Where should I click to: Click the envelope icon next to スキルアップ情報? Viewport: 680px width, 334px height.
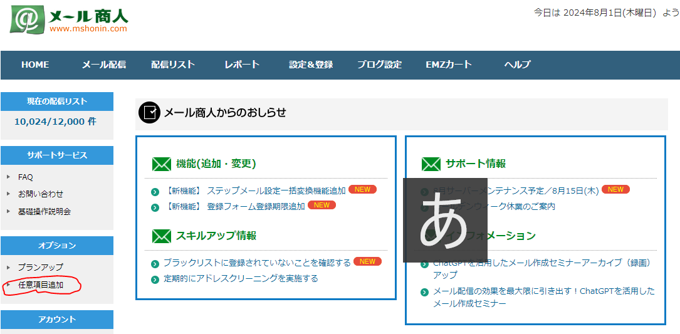(162, 236)
